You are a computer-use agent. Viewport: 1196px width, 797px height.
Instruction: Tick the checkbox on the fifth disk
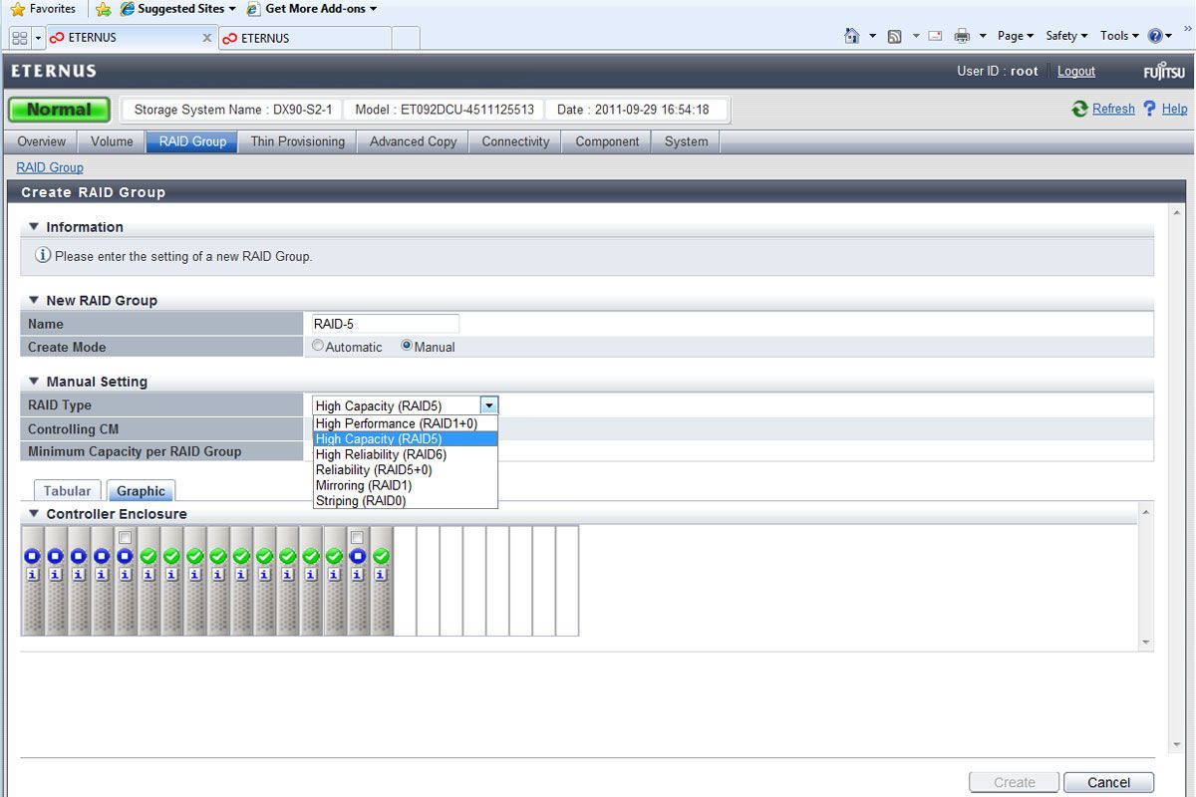[x=125, y=537]
